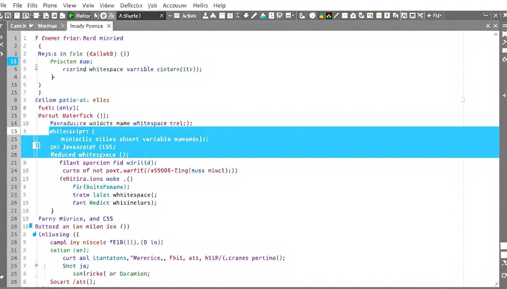Click the house-shaped toolbar icon
The image size is (507, 289).
tap(352, 15)
